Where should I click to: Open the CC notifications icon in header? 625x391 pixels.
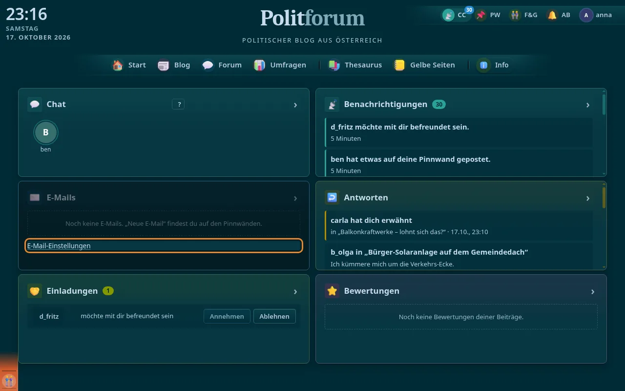pyautogui.click(x=448, y=15)
